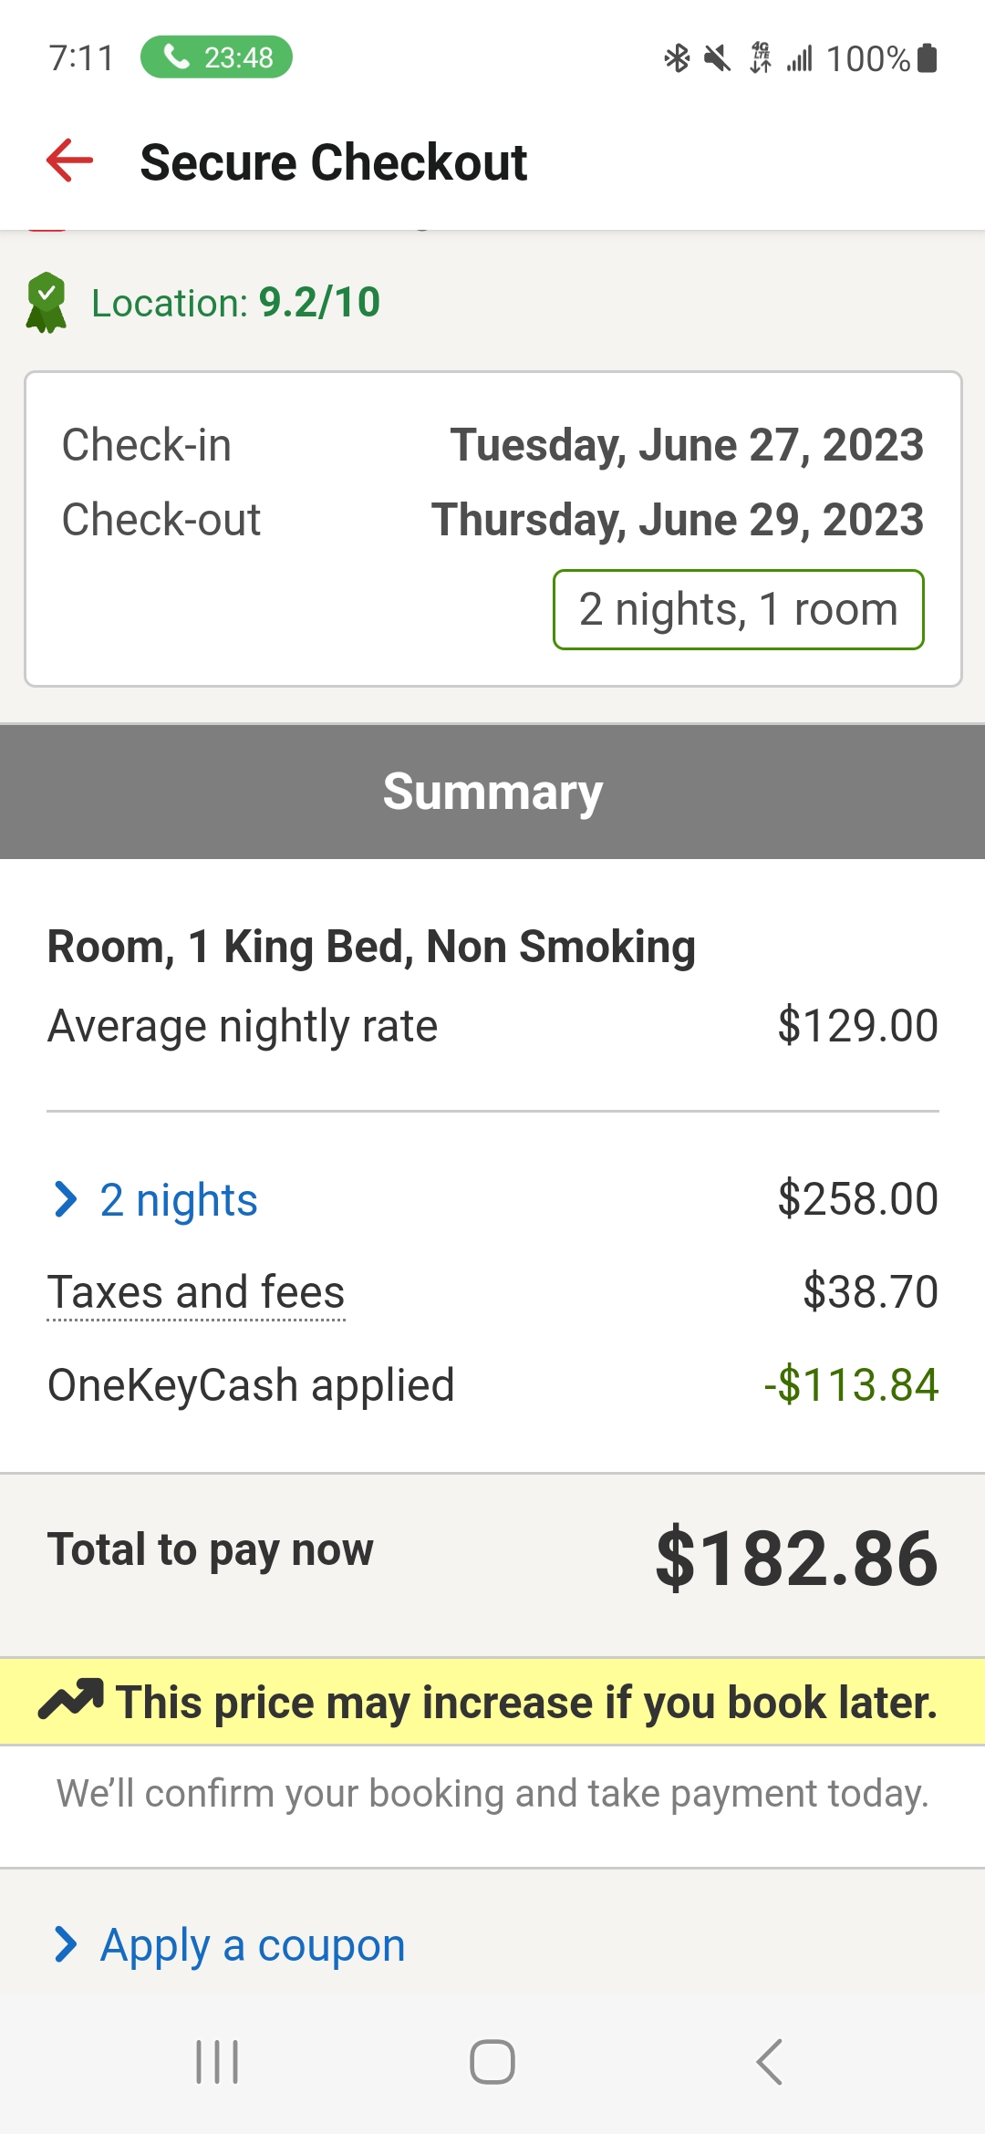Tap the 2 nights, 1 room box

pyautogui.click(x=738, y=609)
